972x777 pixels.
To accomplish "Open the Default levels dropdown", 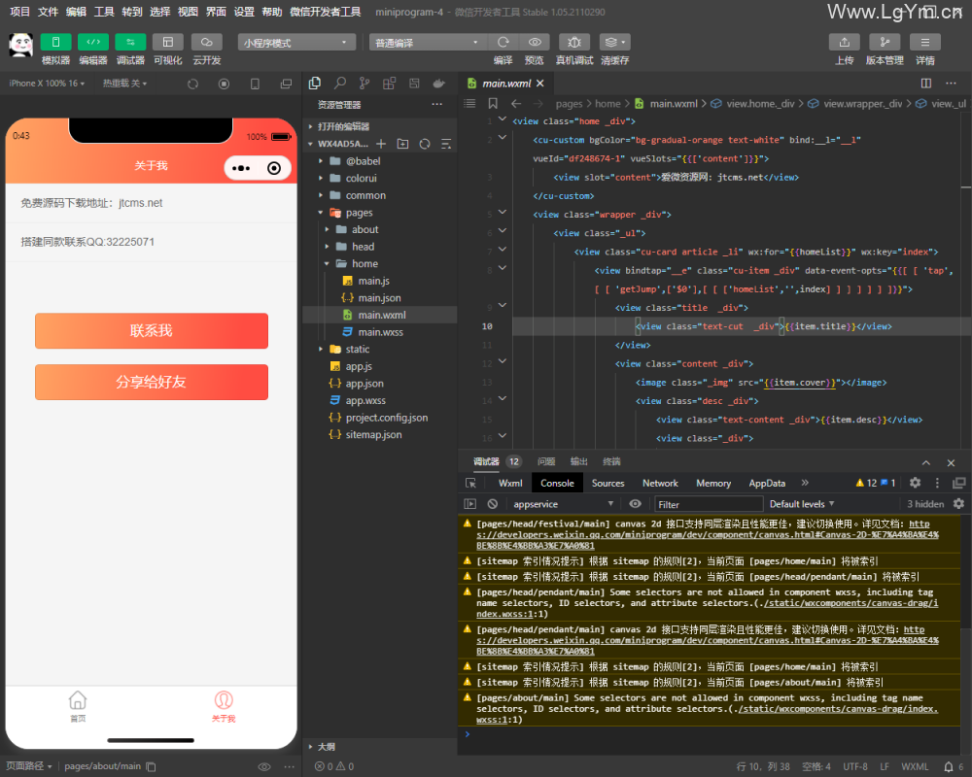I will (802, 504).
